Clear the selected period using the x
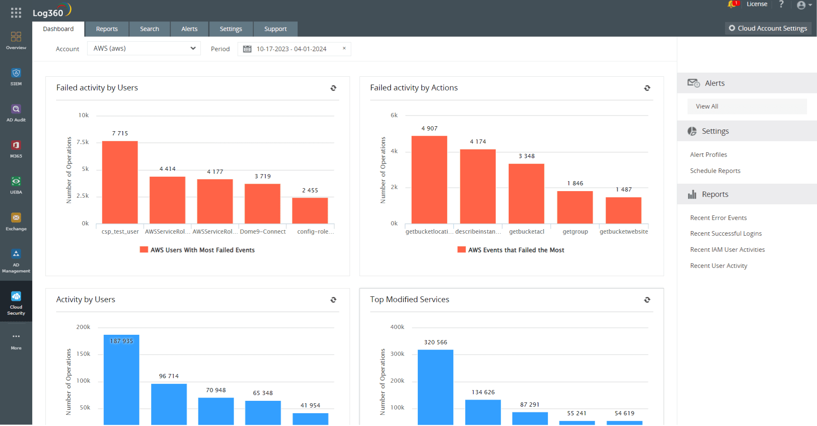This screenshot has height=426, width=817. coord(344,48)
